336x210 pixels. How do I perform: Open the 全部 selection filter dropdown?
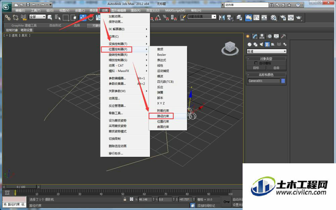click(38, 17)
